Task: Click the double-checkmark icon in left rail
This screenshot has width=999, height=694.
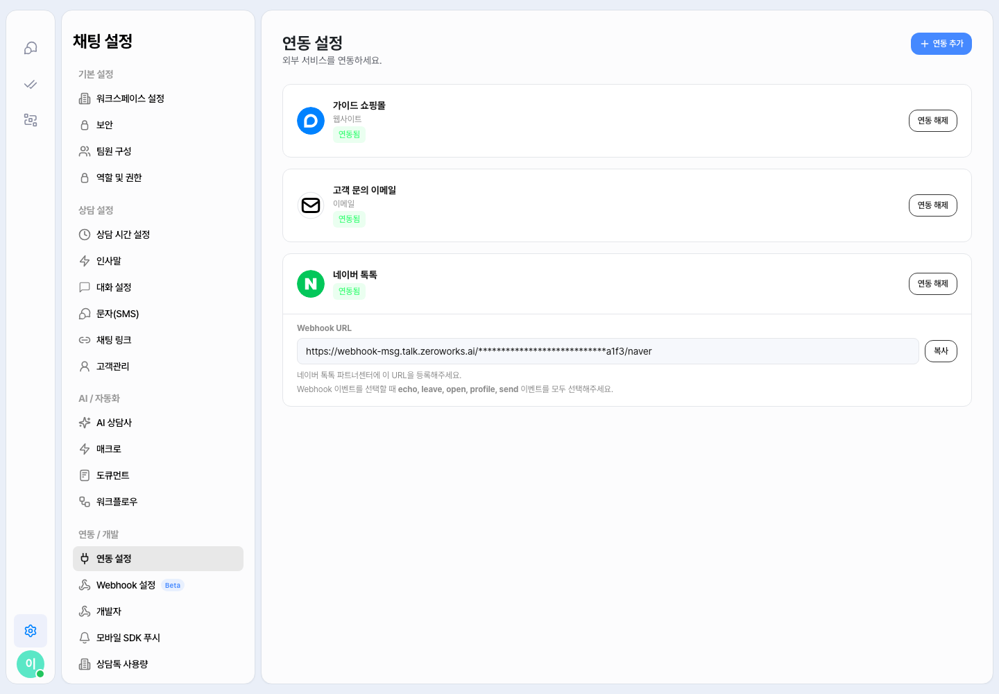Action: 31,84
